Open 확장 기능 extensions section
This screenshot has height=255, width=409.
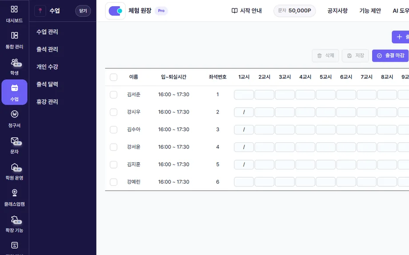pyautogui.click(x=14, y=224)
